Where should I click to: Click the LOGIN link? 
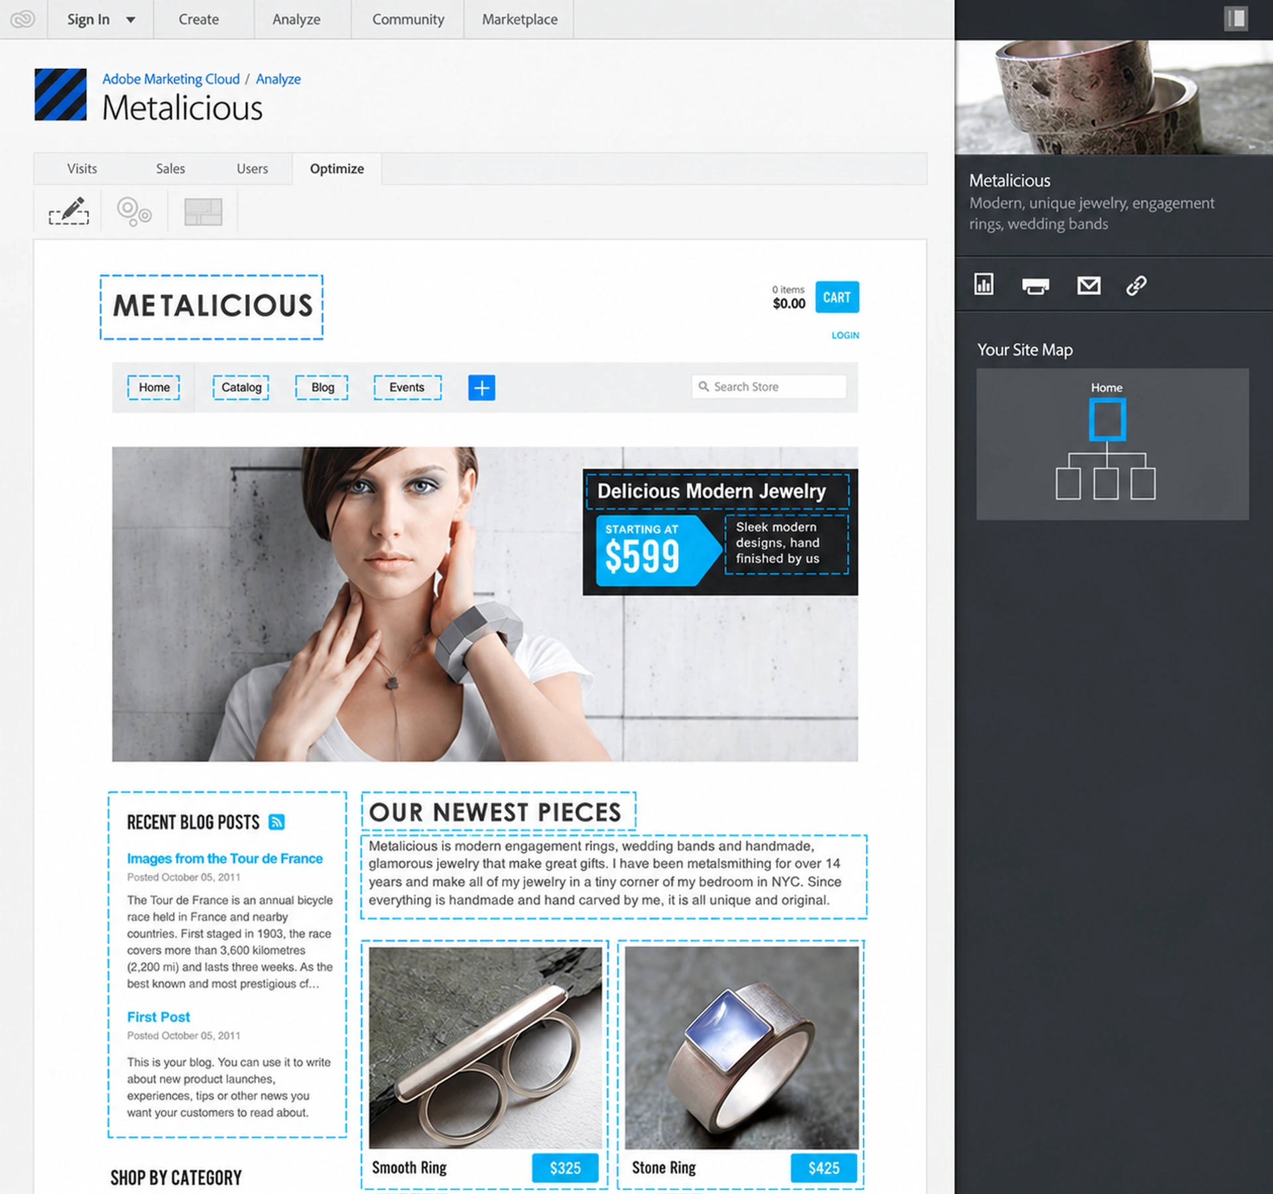pos(845,335)
